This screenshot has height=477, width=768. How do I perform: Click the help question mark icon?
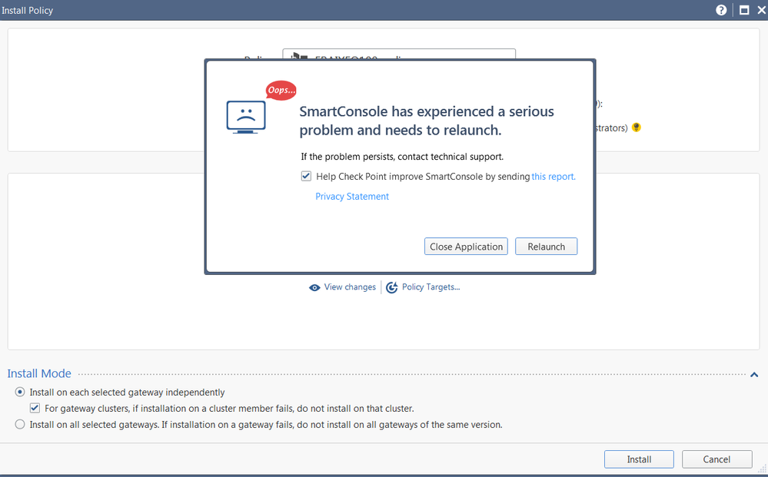tap(721, 10)
